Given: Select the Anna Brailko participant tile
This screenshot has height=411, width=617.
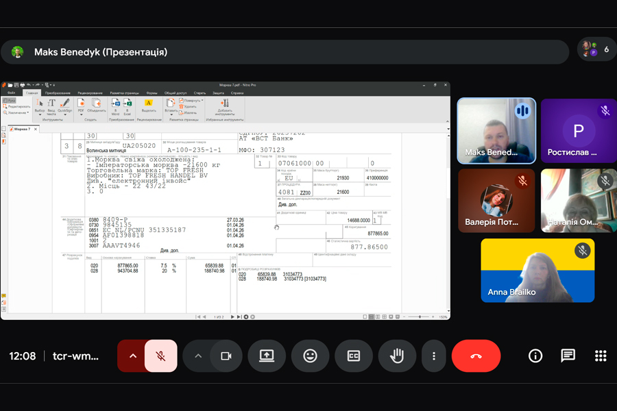Looking at the screenshot, I should click(537, 271).
